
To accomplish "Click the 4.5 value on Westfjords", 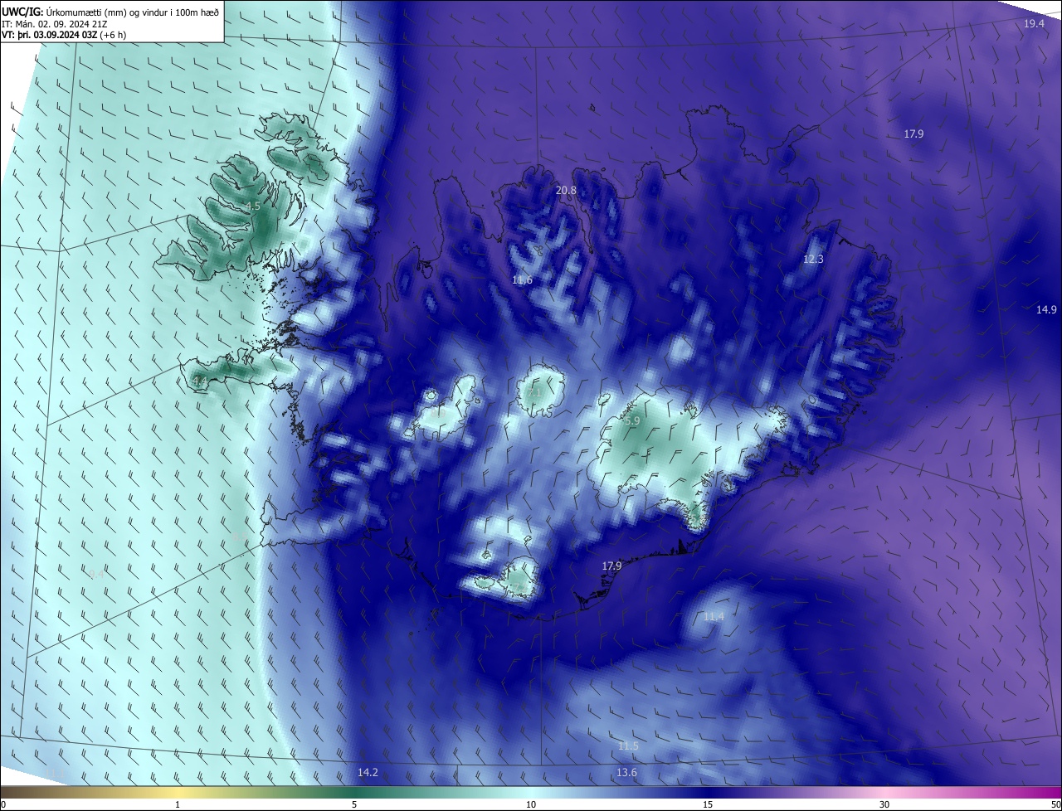I will tap(253, 206).
